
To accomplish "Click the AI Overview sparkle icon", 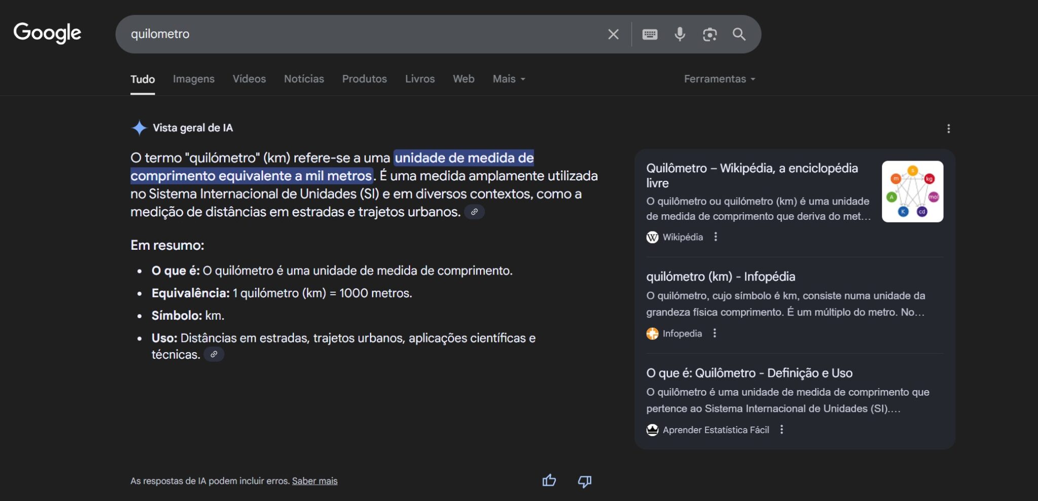I will (x=138, y=127).
